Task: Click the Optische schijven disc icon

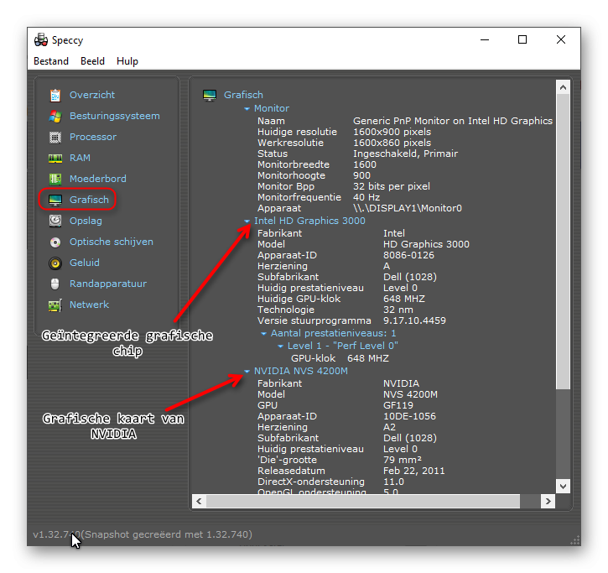Action: tap(55, 242)
